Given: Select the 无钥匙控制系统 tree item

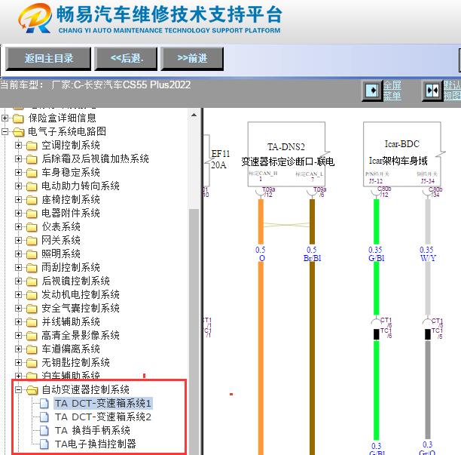Looking at the screenshot, I should [x=75, y=362].
